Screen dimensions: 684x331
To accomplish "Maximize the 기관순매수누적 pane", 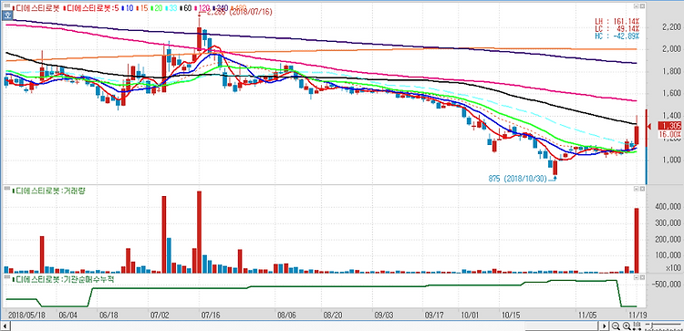I will pos(642,277).
